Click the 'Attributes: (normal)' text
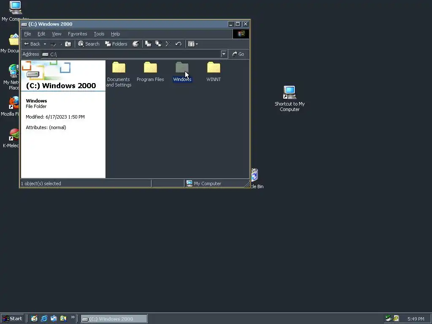432x324 pixels. (x=46, y=127)
